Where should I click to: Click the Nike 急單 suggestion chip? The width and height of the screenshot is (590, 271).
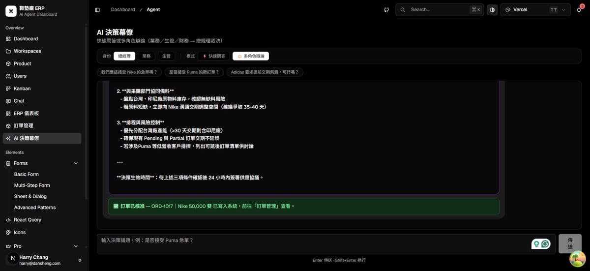(x=129, y=72)
